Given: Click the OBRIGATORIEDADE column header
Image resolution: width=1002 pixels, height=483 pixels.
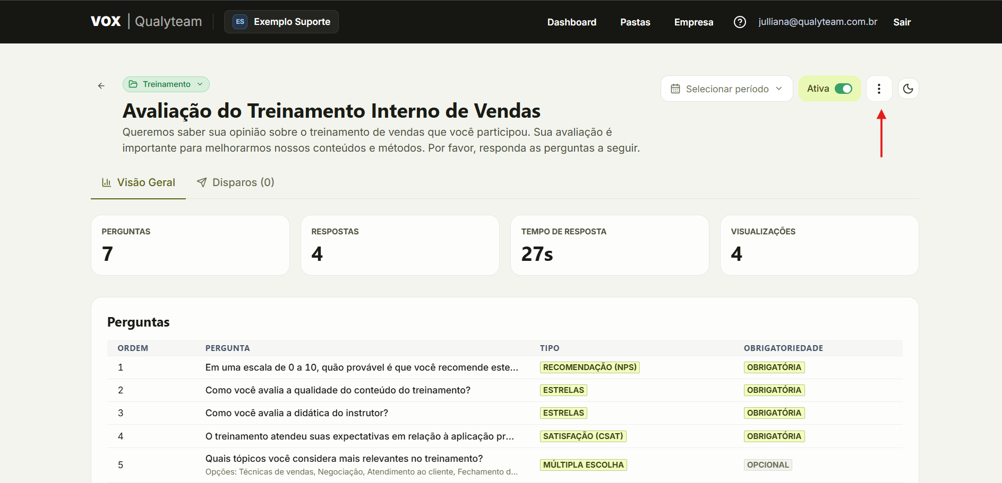Looking at the screenshot, I should pos(783,348).
